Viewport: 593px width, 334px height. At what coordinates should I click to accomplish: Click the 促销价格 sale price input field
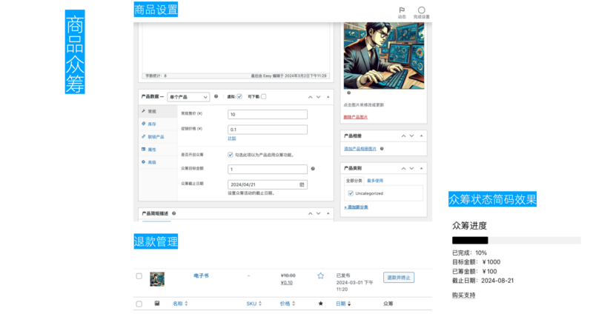pos(268,130)
